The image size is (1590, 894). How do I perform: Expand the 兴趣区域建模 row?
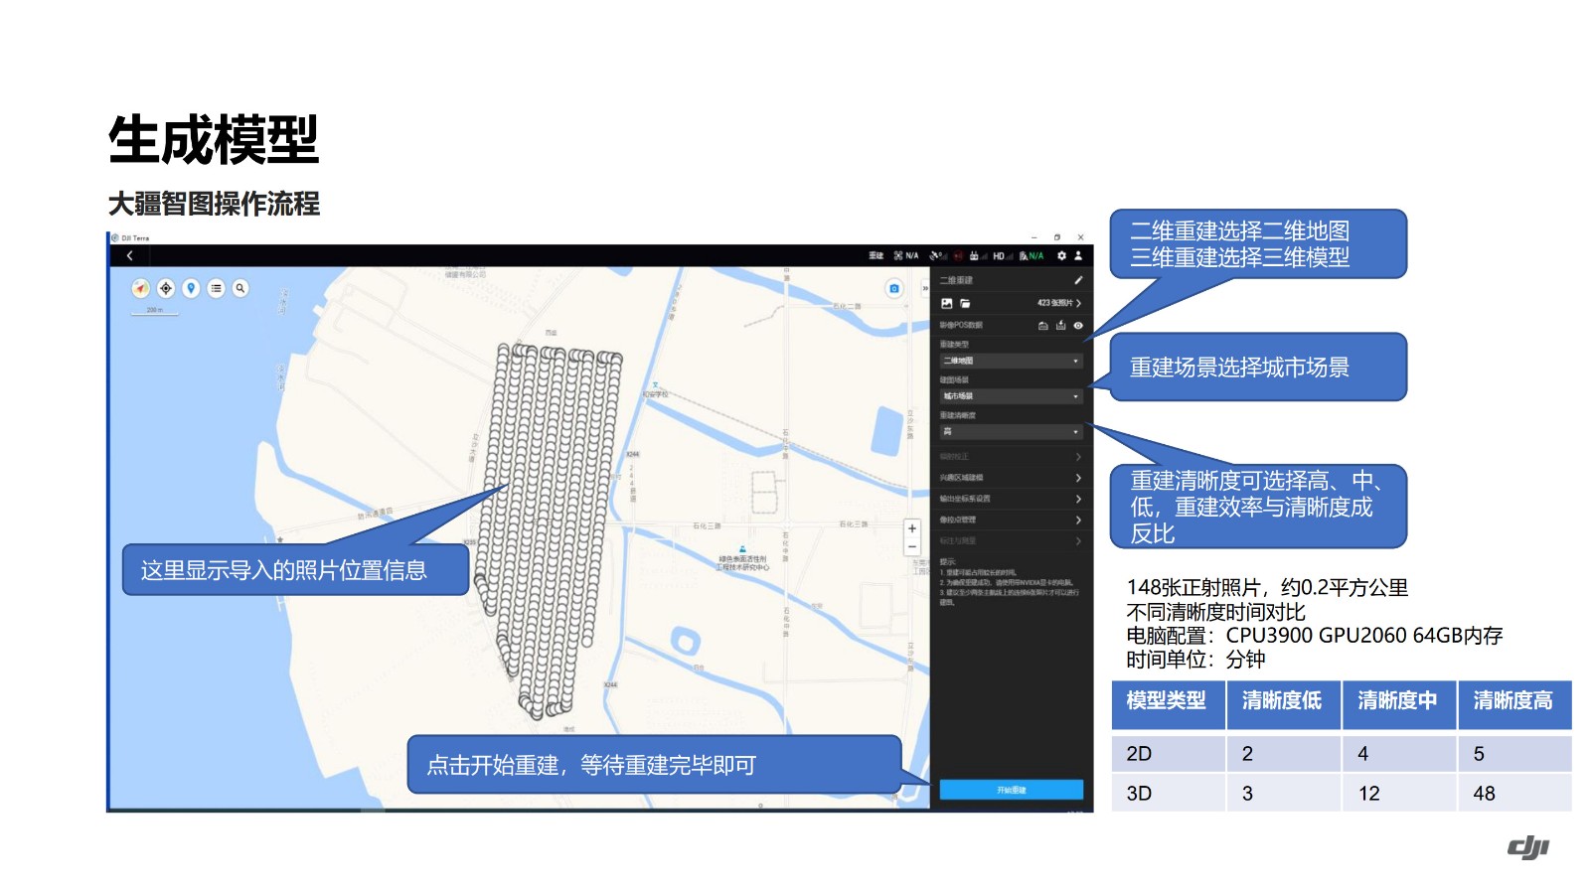pyautogui.click(x=1011, y=478)
